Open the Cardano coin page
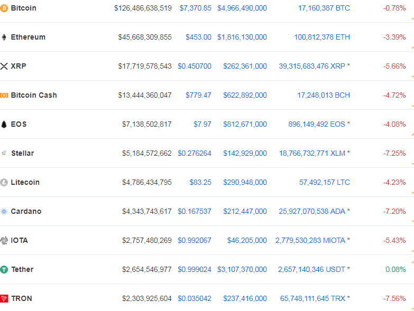 26,211
